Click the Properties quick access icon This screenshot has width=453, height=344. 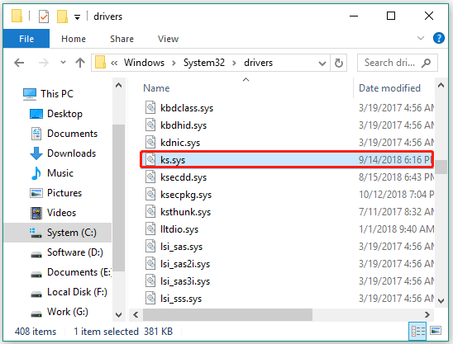(43, 16)
